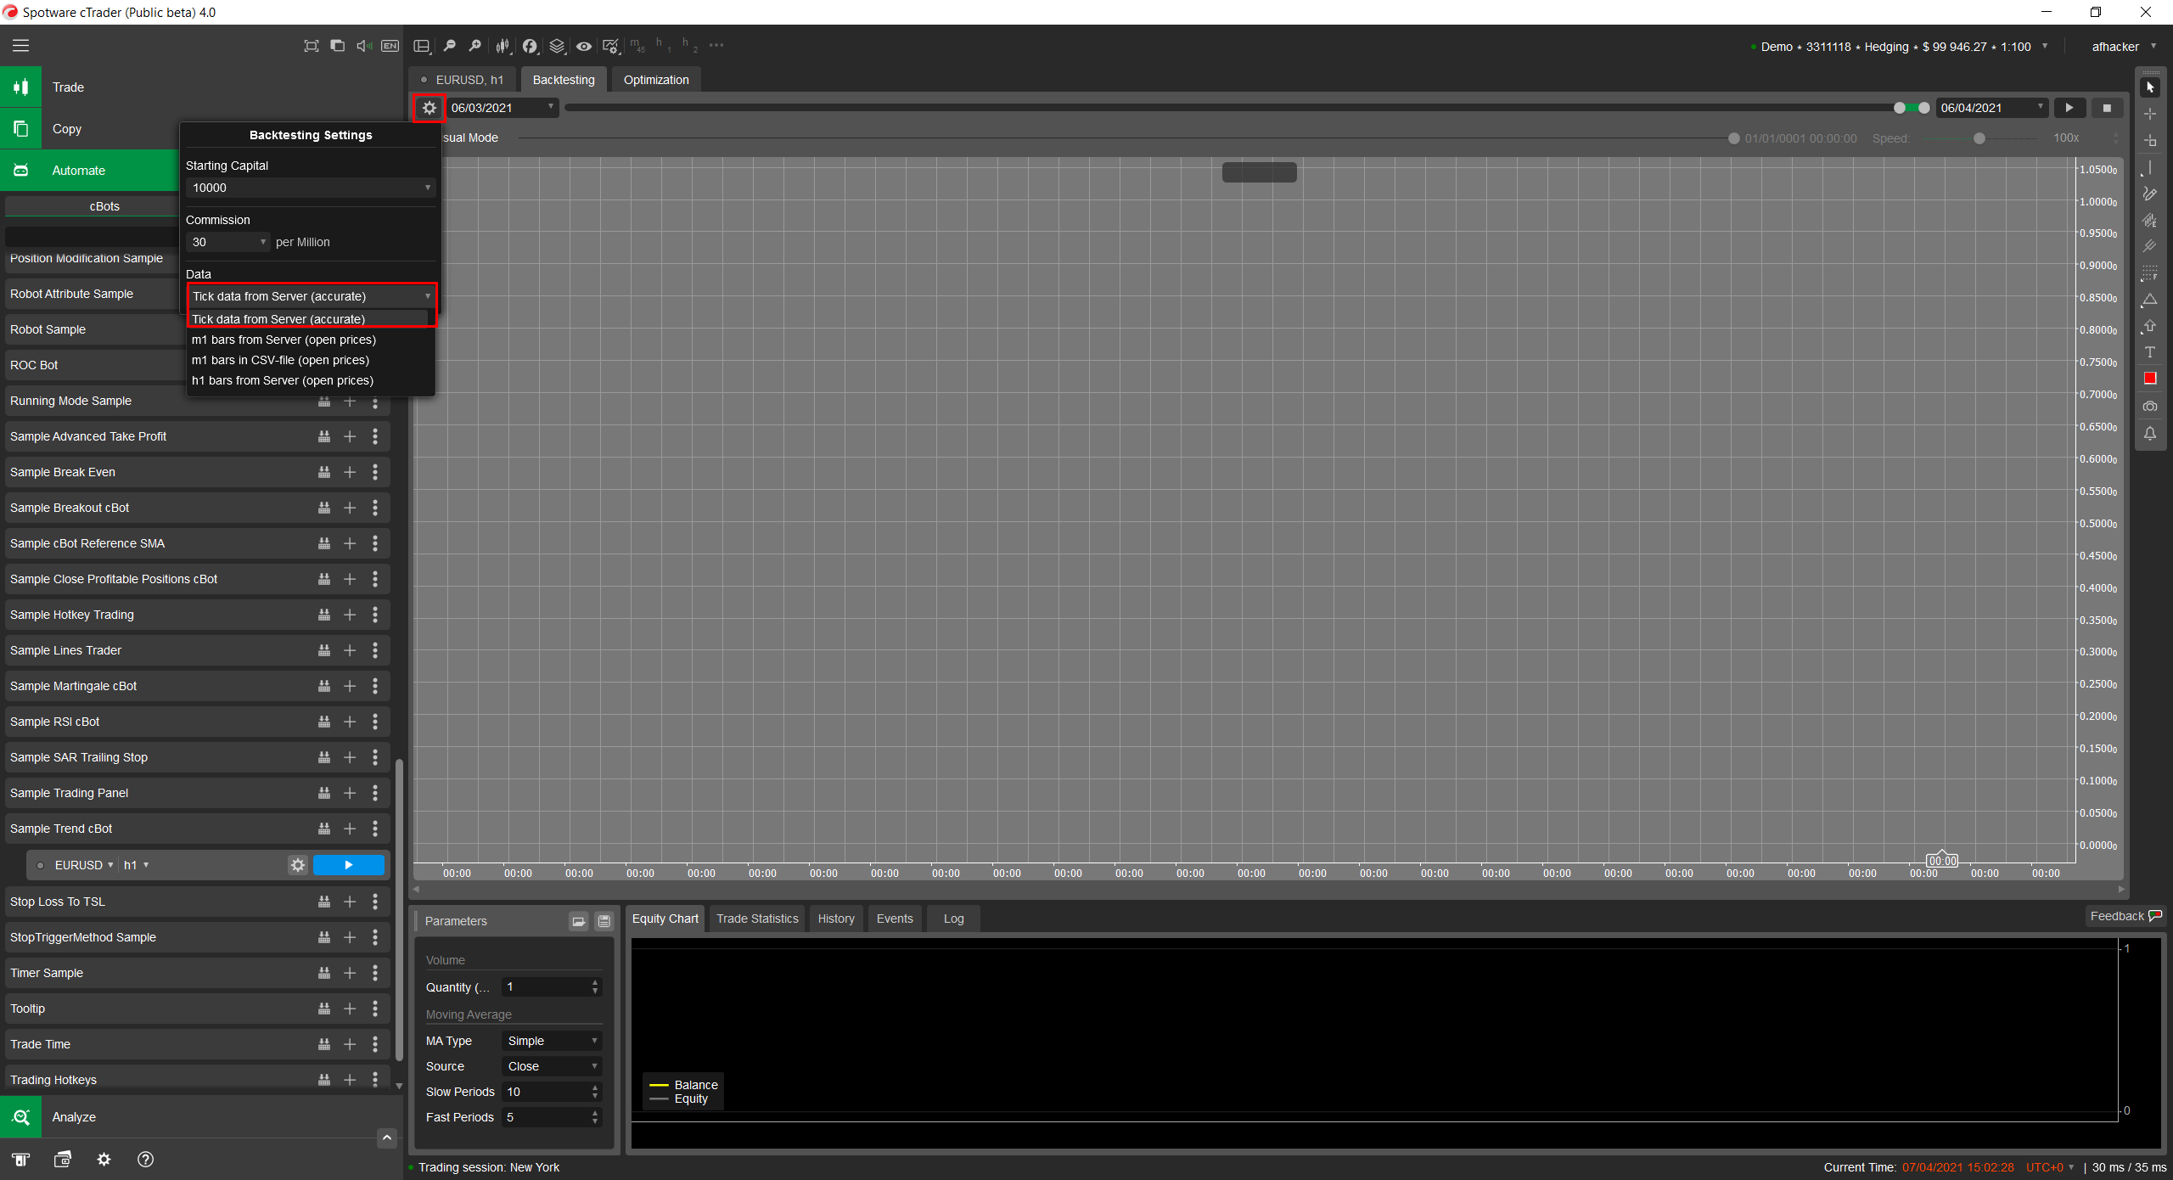Click the zoom in magnifier
The height and width of the screenshot is (1180, 2173).
point(475,46)
